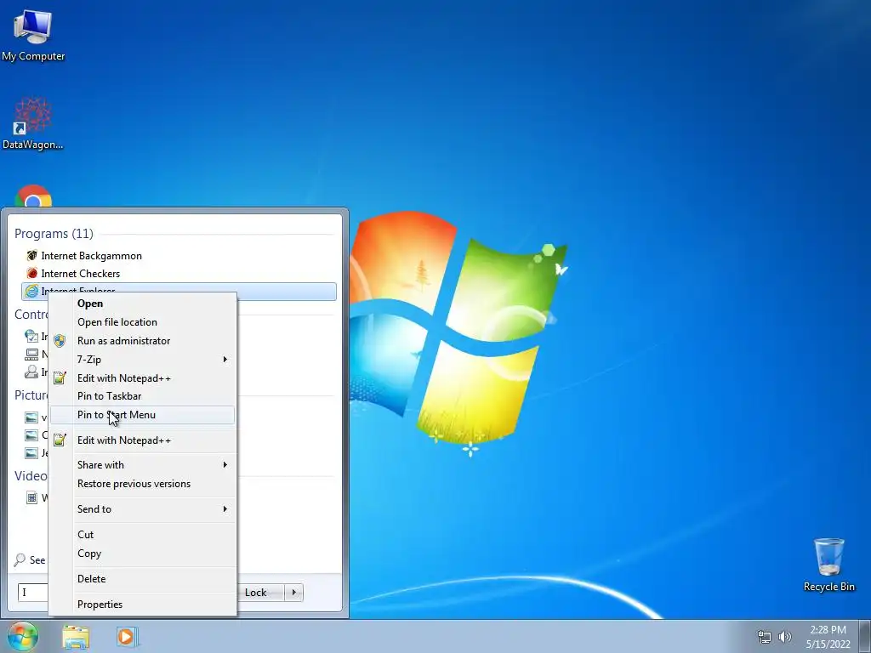Click the network tray icon
Screen dimensions: 871x653
coord(765,637)
